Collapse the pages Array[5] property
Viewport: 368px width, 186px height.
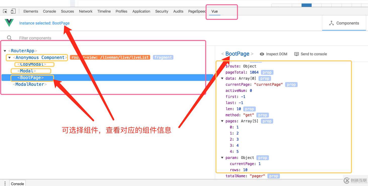click(x=222, y=121)
